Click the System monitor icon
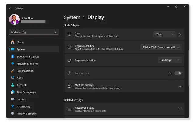The height and width of the screenshot is (122, 195). [12, 49]
